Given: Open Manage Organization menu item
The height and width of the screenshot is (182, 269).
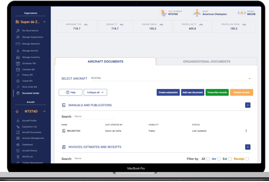Looking at the screenshot, I should (33, 37).
